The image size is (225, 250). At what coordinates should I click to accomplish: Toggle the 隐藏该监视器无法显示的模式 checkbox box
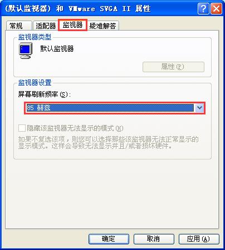(x=22, y=128)
